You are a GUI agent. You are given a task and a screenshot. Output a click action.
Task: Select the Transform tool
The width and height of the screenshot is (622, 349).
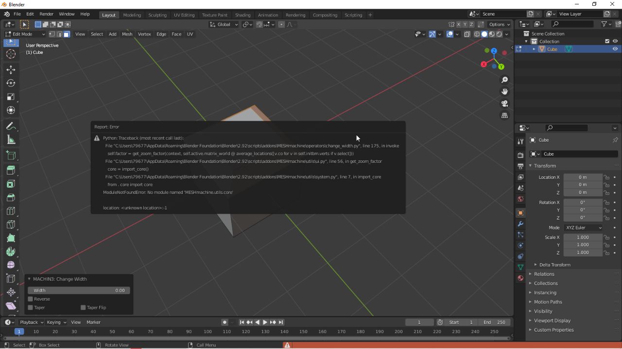pyautogui.click(x=11, y=111)
